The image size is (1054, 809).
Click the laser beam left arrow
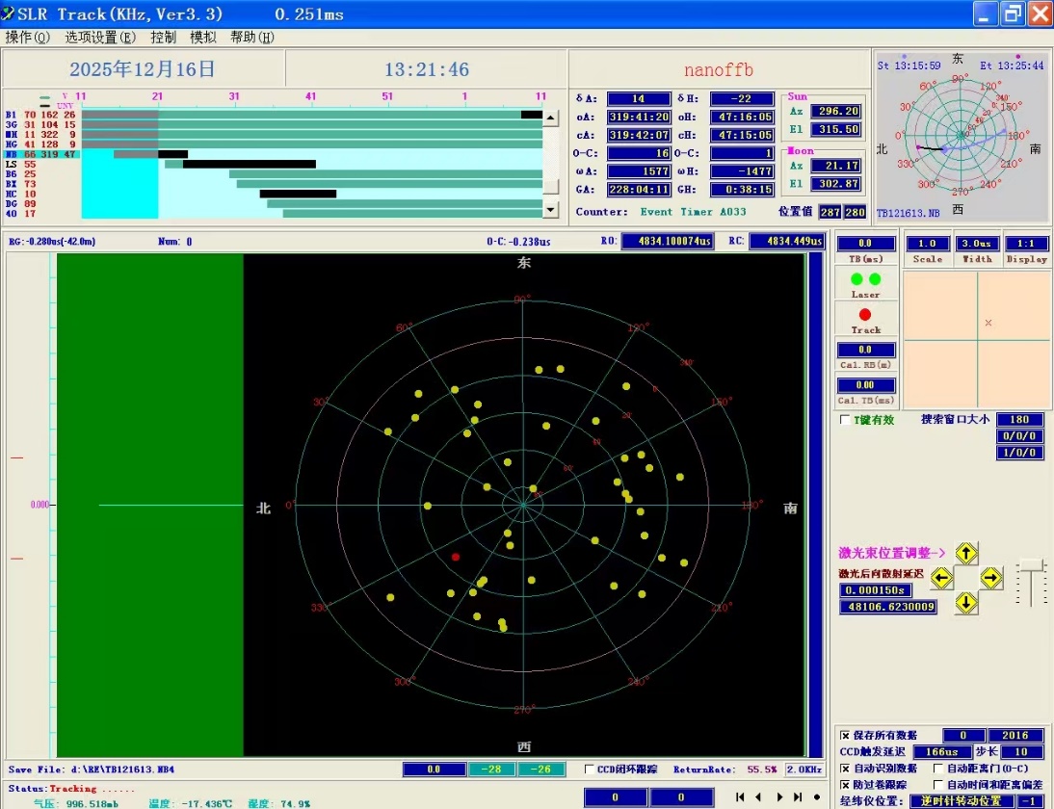click(x=941, y=578)
